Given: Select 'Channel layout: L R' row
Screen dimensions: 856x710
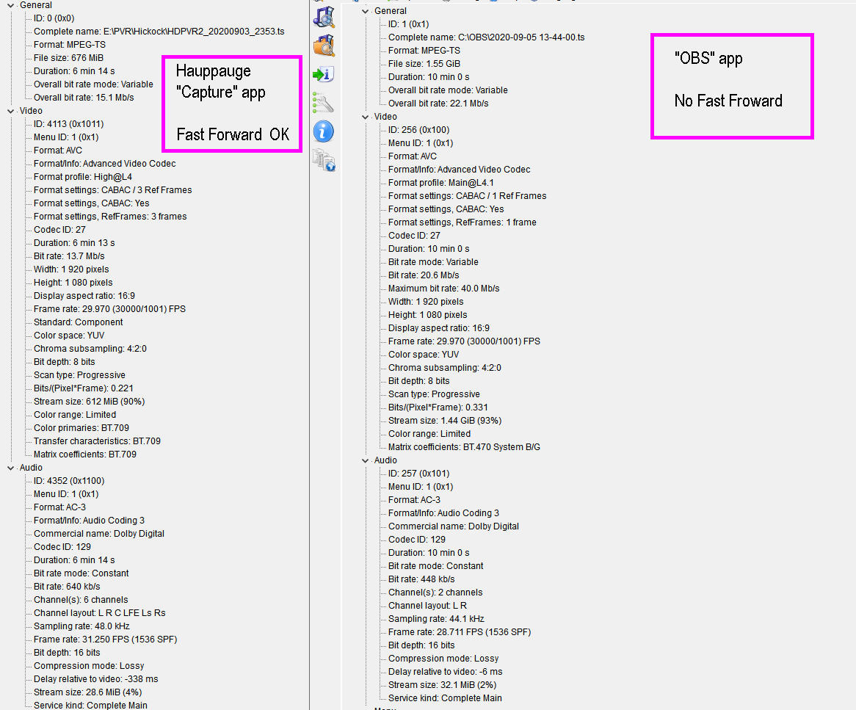Looking at the screenshot, I should 427,606.
